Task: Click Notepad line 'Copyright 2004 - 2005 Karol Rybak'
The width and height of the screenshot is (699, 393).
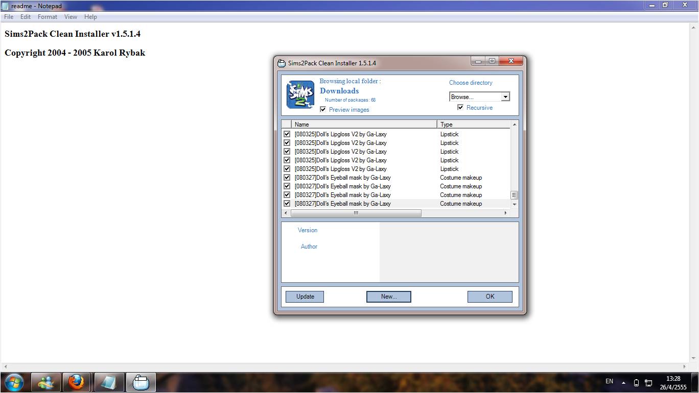Action: coord(75,53)
